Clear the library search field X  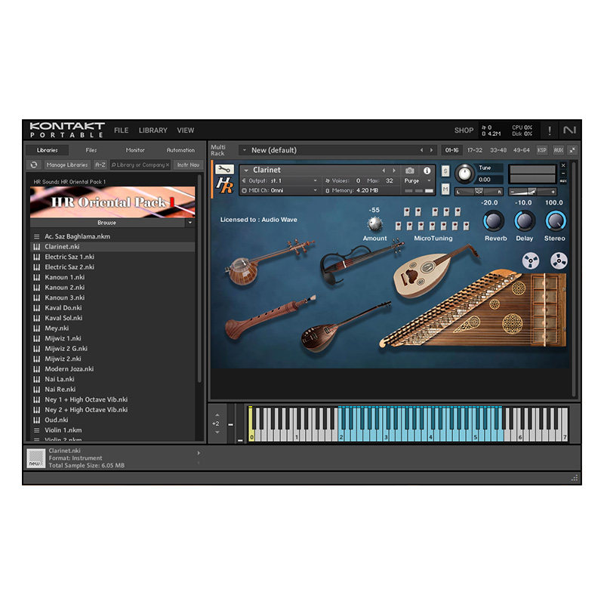[x=167, y=165]
